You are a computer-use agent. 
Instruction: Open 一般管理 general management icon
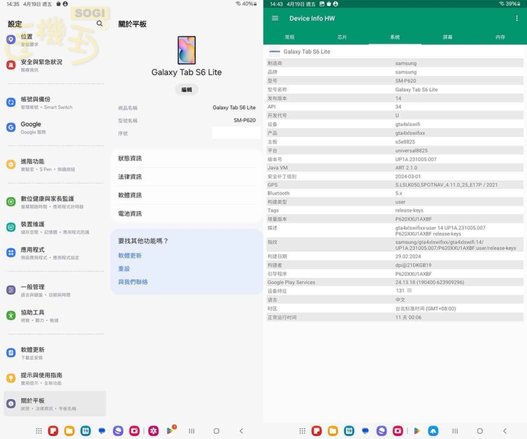click(11, 290)
